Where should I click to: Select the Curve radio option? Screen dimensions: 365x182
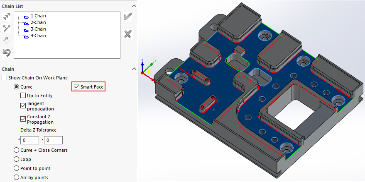click(x=16, y=87)
